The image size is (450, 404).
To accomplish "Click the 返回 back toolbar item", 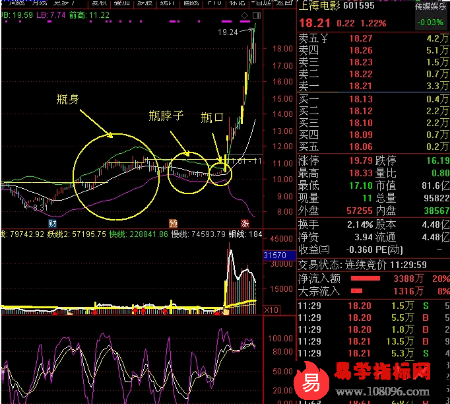I will [x=284, y=3].
